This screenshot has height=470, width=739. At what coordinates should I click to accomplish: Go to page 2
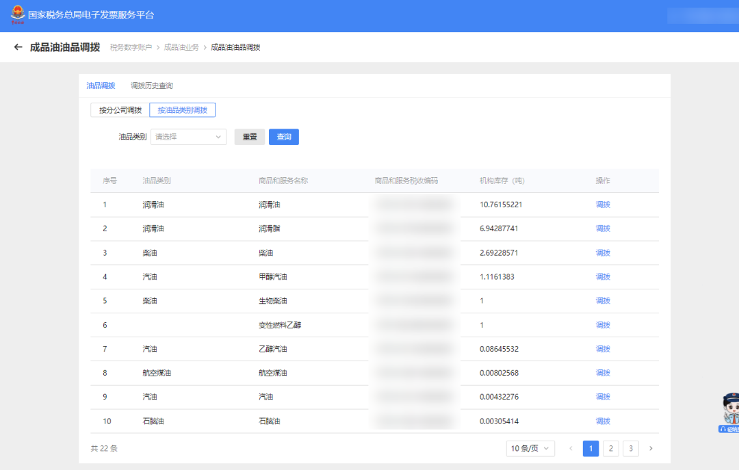pos(610,449)
